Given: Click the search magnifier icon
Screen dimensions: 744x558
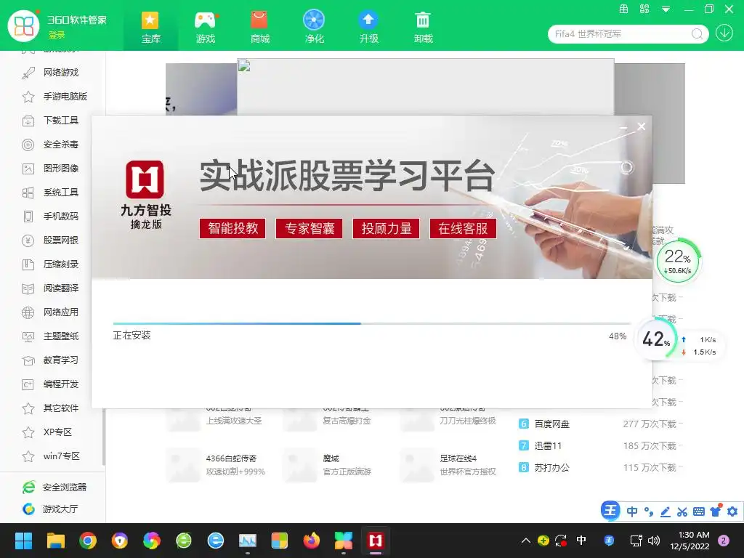Looking at the screenshot, I should [697, 33].
